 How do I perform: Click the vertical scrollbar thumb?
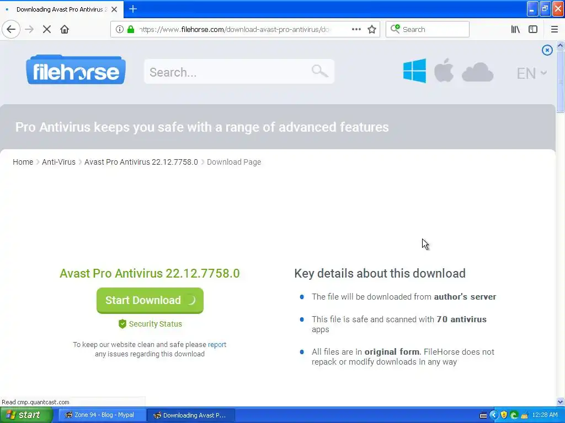pyautogui.click(x=560, y=82)
